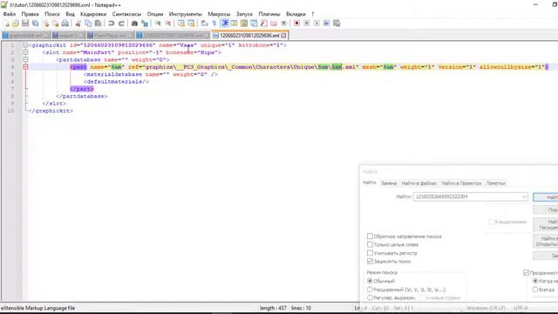The height and width of the screenshot is (314, 558).
Task: Choose Всегда transparency radio option
Action: coord(535,290)
